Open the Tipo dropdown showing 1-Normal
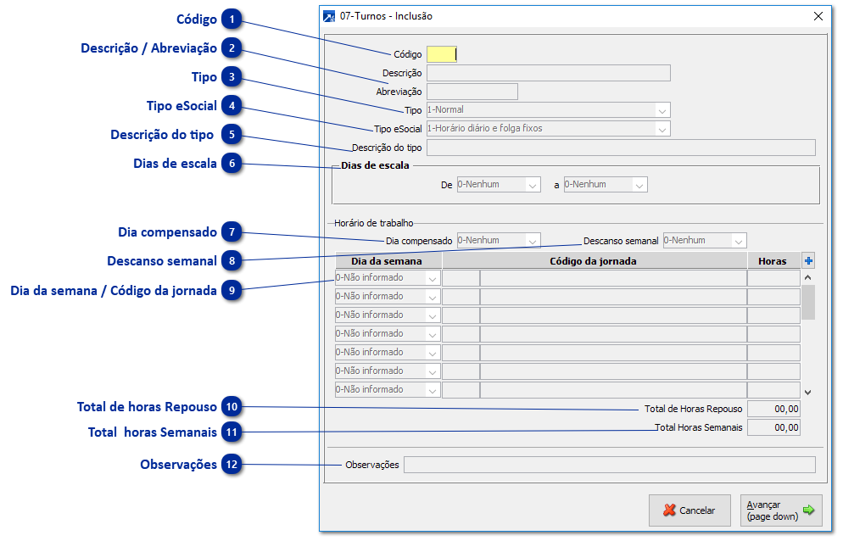 pyautogui.click(x=549, y=110)
